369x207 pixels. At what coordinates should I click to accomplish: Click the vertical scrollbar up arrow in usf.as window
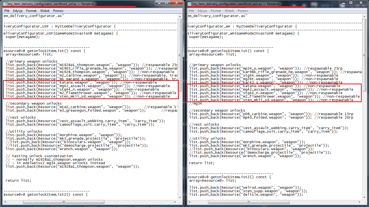tap(180, 16)
